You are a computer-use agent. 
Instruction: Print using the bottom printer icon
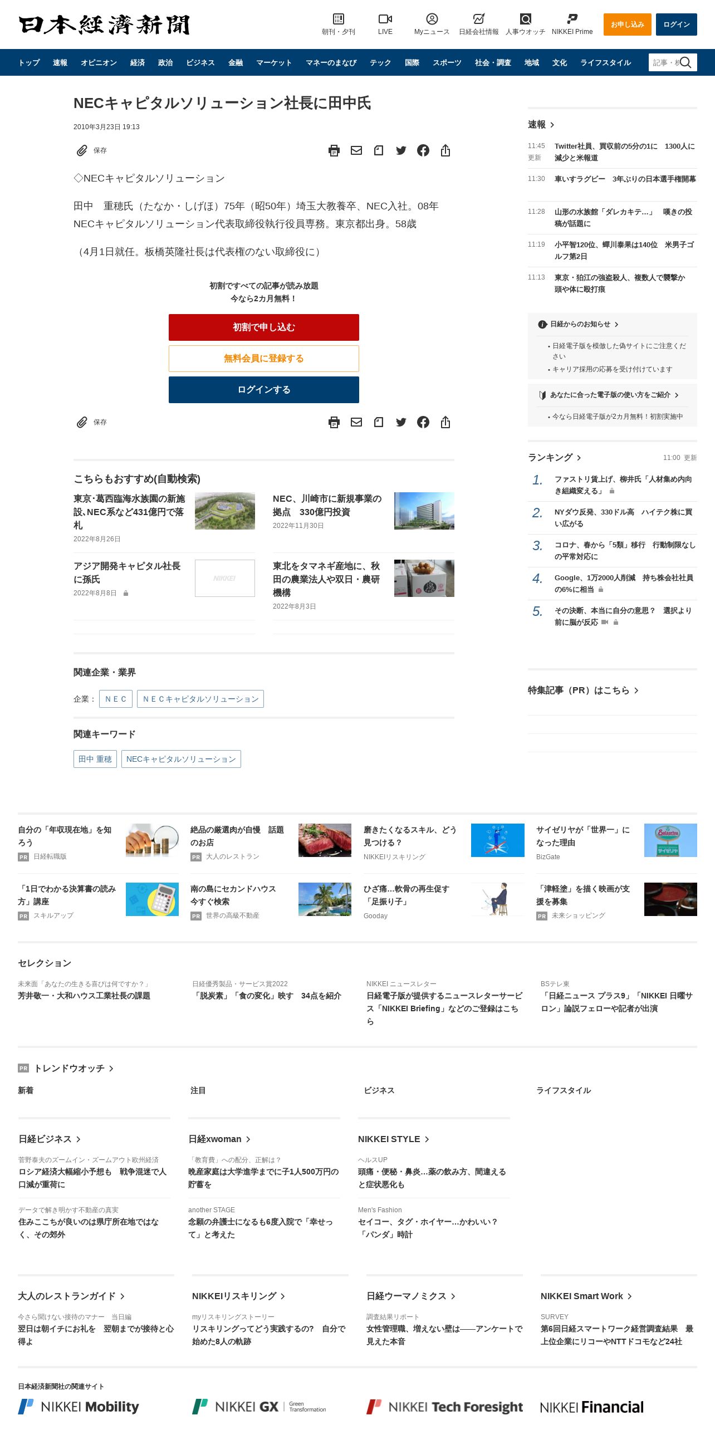tap(334, 422)
